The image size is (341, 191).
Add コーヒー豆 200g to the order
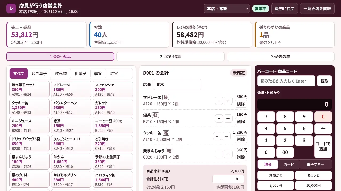pos(113,125)
